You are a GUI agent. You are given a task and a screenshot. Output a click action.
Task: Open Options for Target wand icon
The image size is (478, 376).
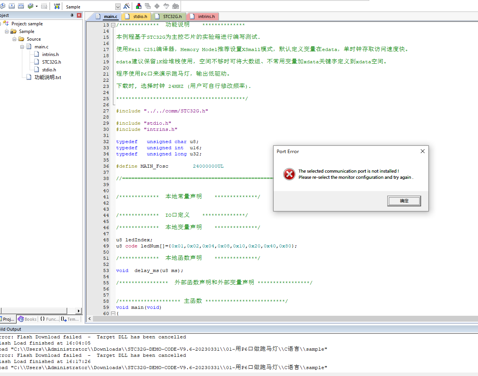tap(126, 6)
